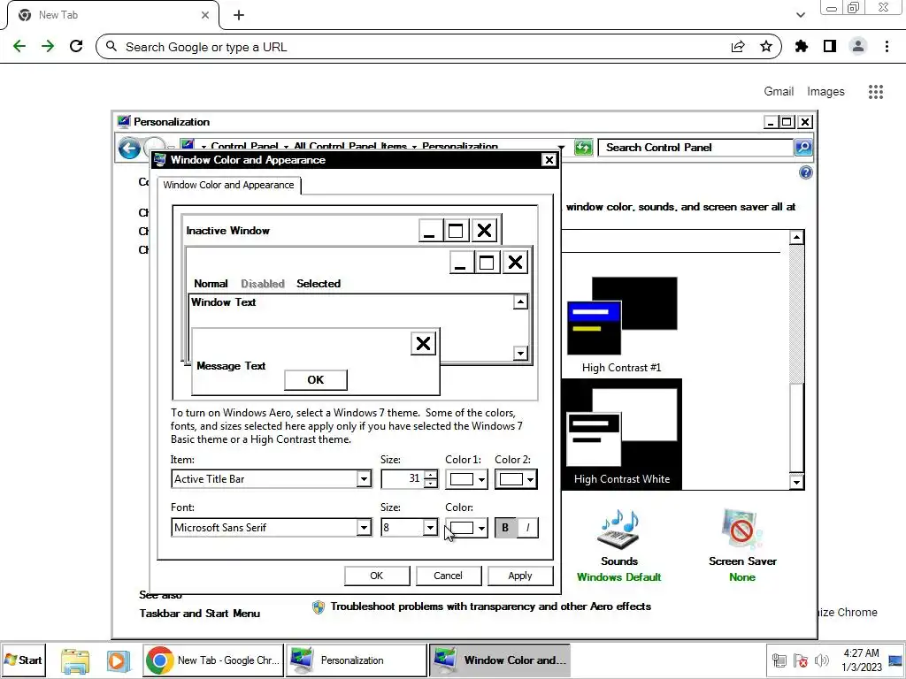Click the Normal menu in the preview
906x679 pixels.
click(211, 284)
